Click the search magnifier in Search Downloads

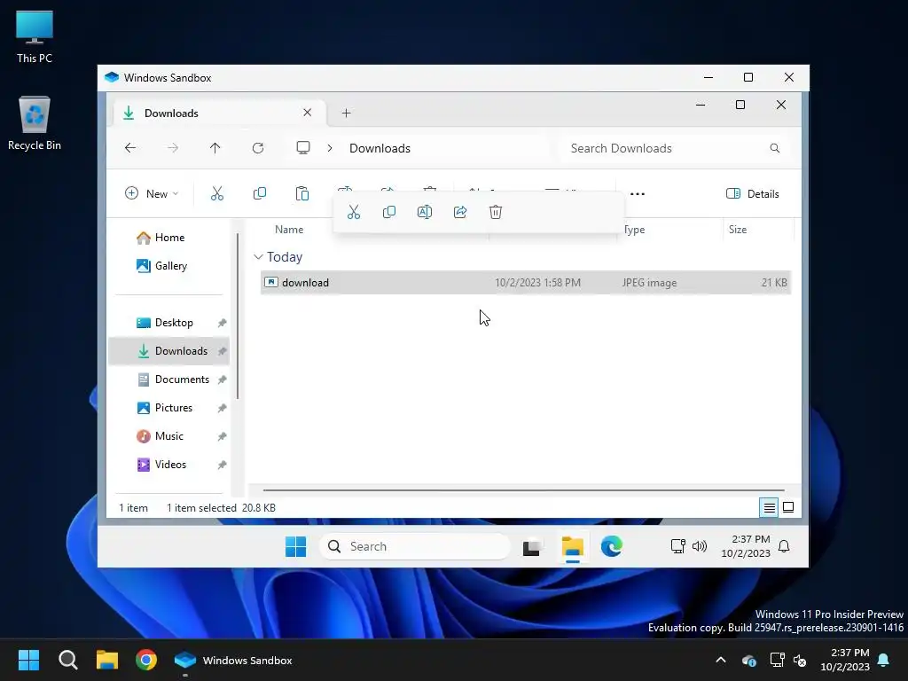coord(775,148)
